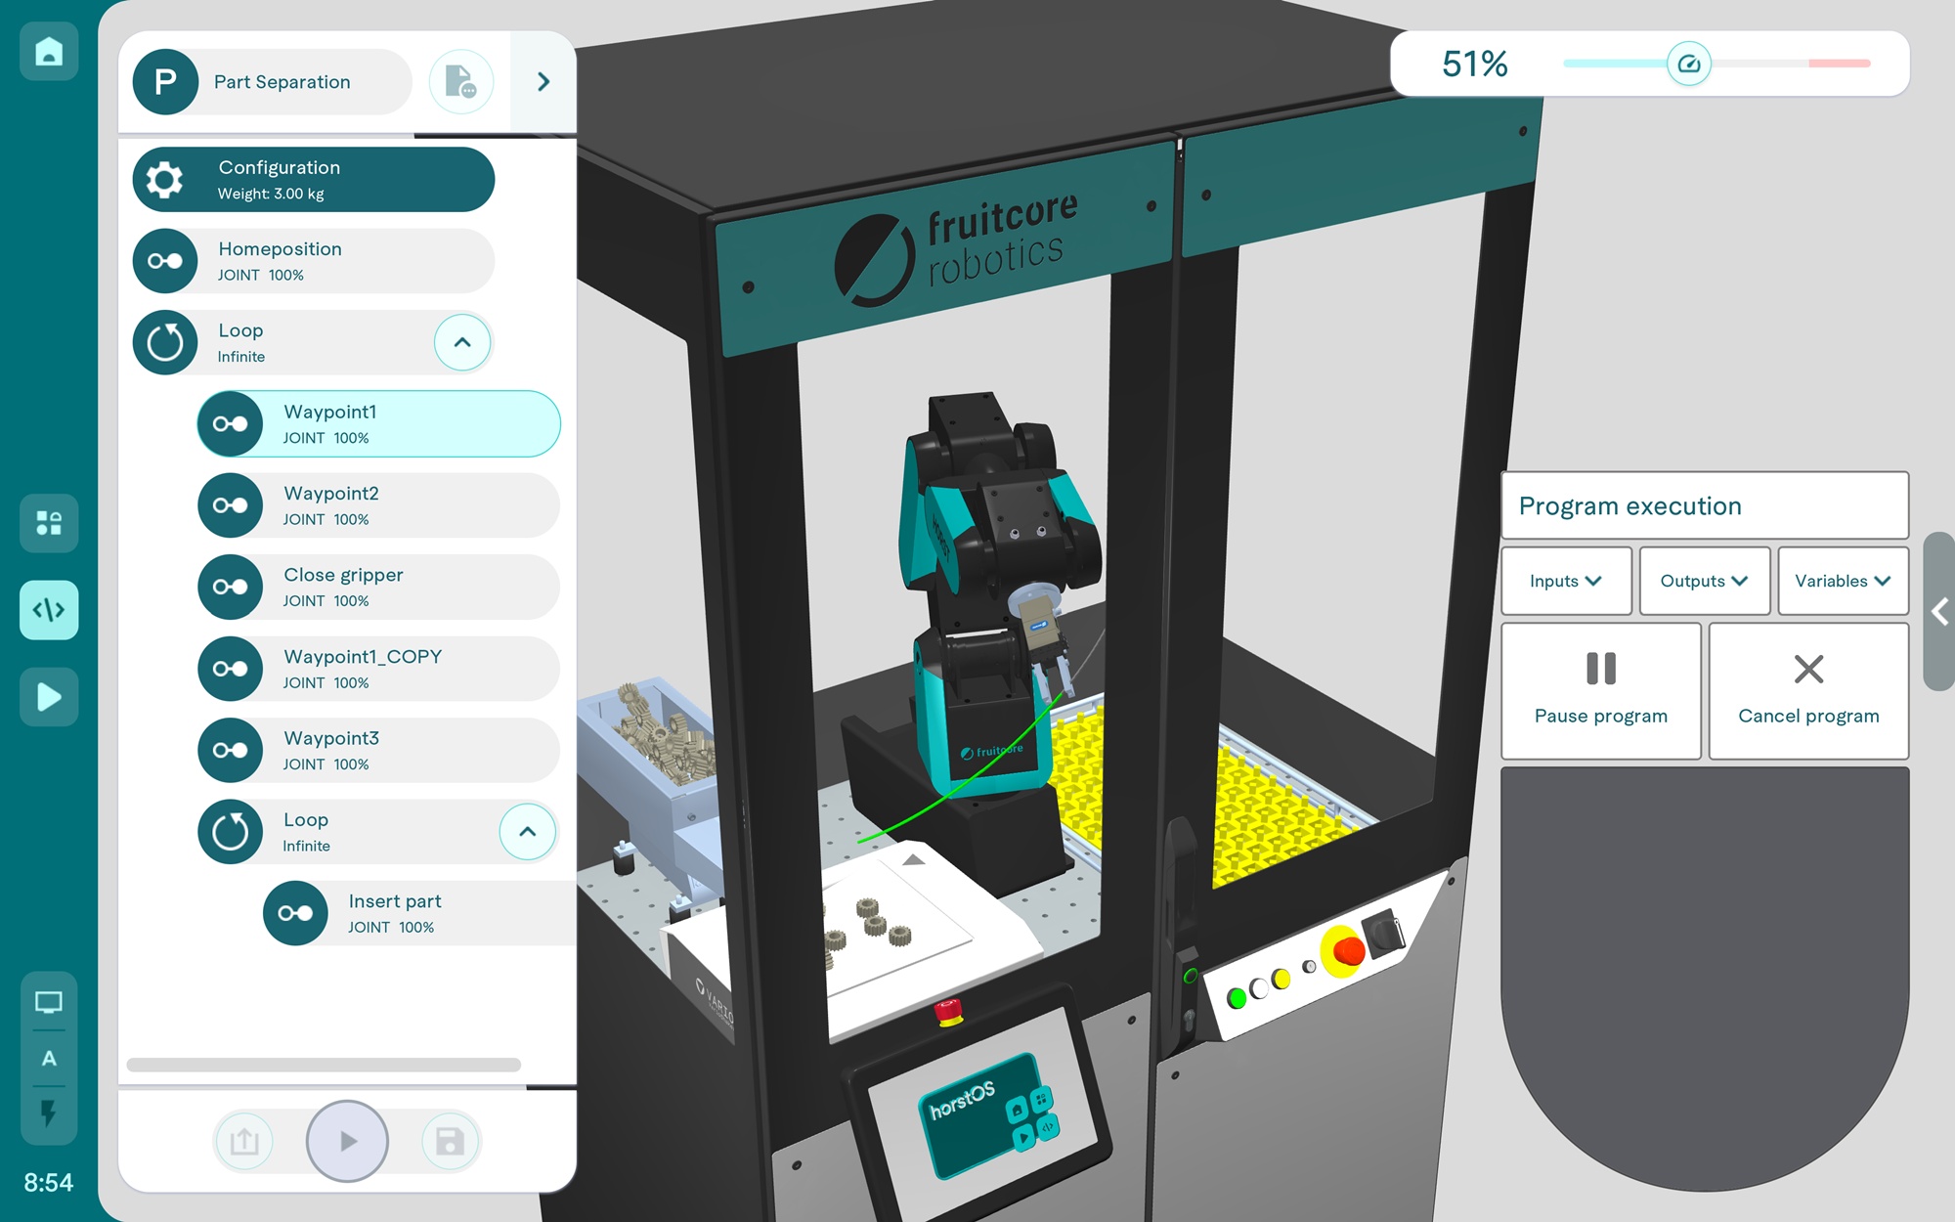Click the display monitor sidebar icon

click(x=49, y=1002)
